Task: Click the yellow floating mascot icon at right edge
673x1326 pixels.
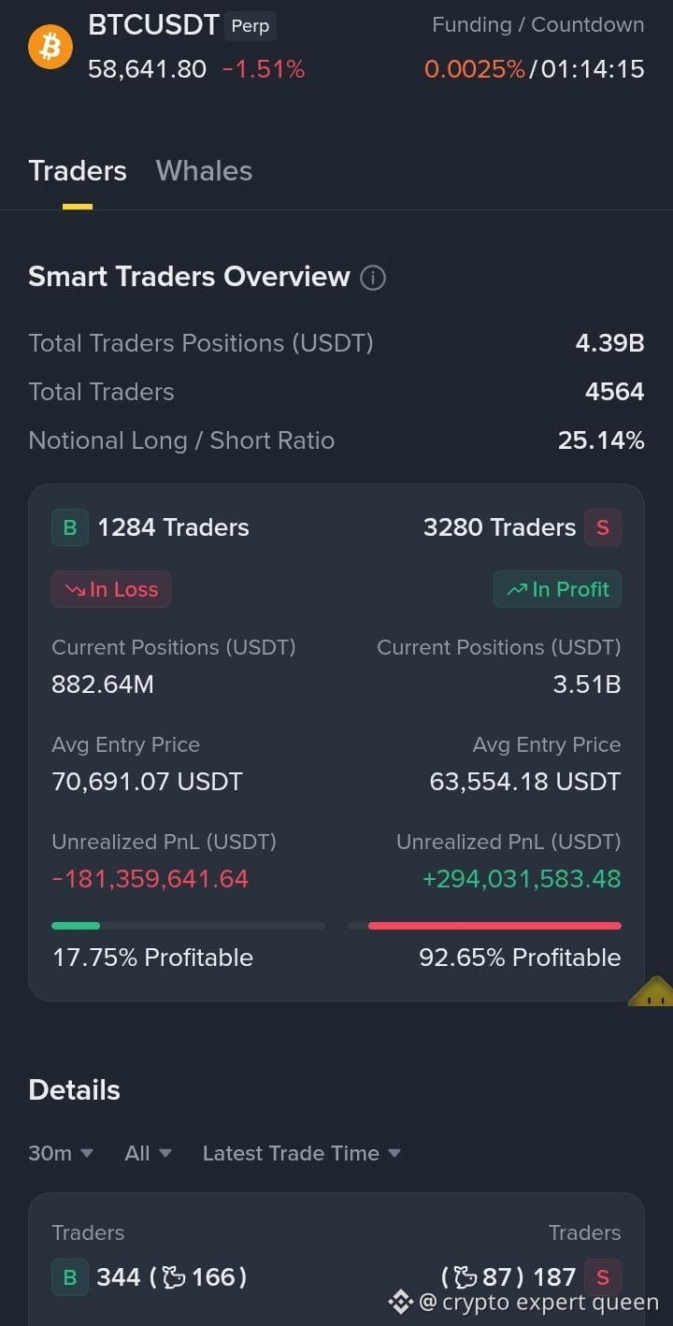Action: 652,991
